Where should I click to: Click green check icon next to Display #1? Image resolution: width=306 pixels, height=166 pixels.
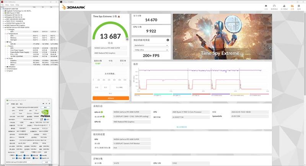(104, 116)
